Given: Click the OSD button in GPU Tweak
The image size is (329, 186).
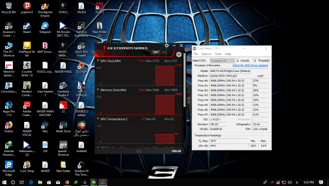Looking at the screenshot, I should [164, 52].
